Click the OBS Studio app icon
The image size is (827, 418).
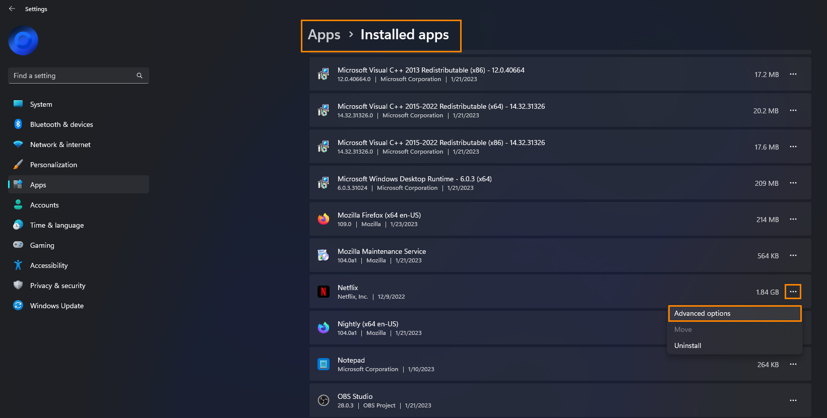[x=324, y=400]
